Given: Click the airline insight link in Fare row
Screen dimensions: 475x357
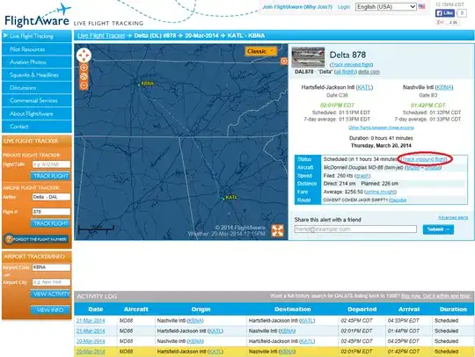Looking at the screenshot, I should (381, 192).
